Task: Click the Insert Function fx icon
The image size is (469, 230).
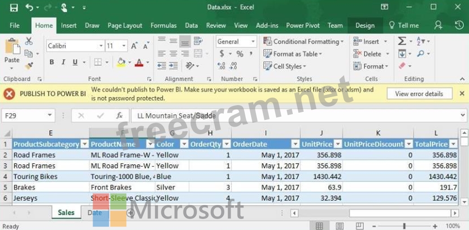Action: tap(119, 115)
